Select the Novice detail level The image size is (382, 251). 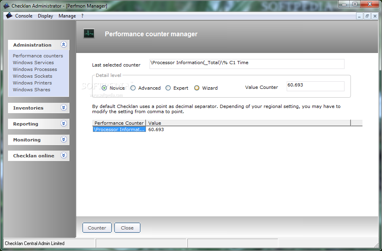click(104, 88)
